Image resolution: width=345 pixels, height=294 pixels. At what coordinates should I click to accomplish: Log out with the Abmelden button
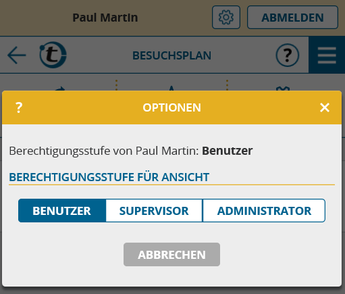(292, 18)
